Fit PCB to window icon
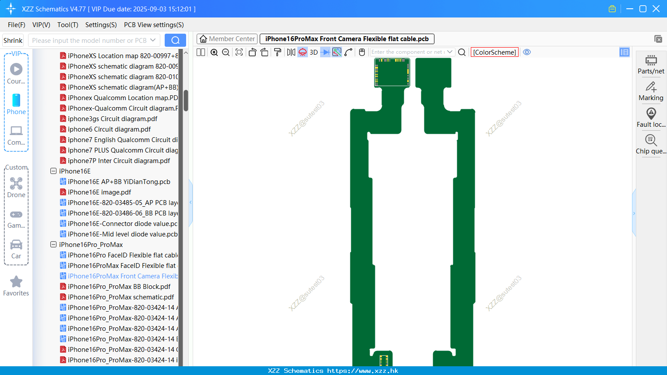This screenshot has width=667, height=375. click(x=239, y=52)
